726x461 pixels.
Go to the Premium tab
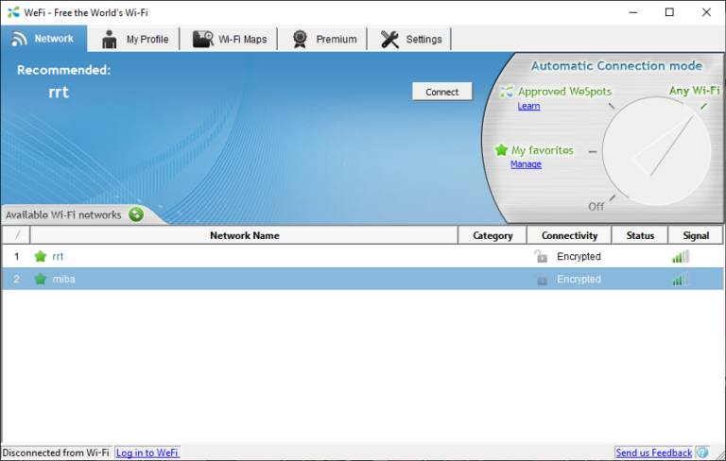pyautogui.click(x=323, y=39)
